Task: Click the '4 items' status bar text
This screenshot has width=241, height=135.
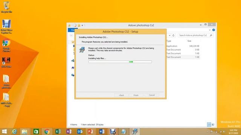Action: [74, 124]
